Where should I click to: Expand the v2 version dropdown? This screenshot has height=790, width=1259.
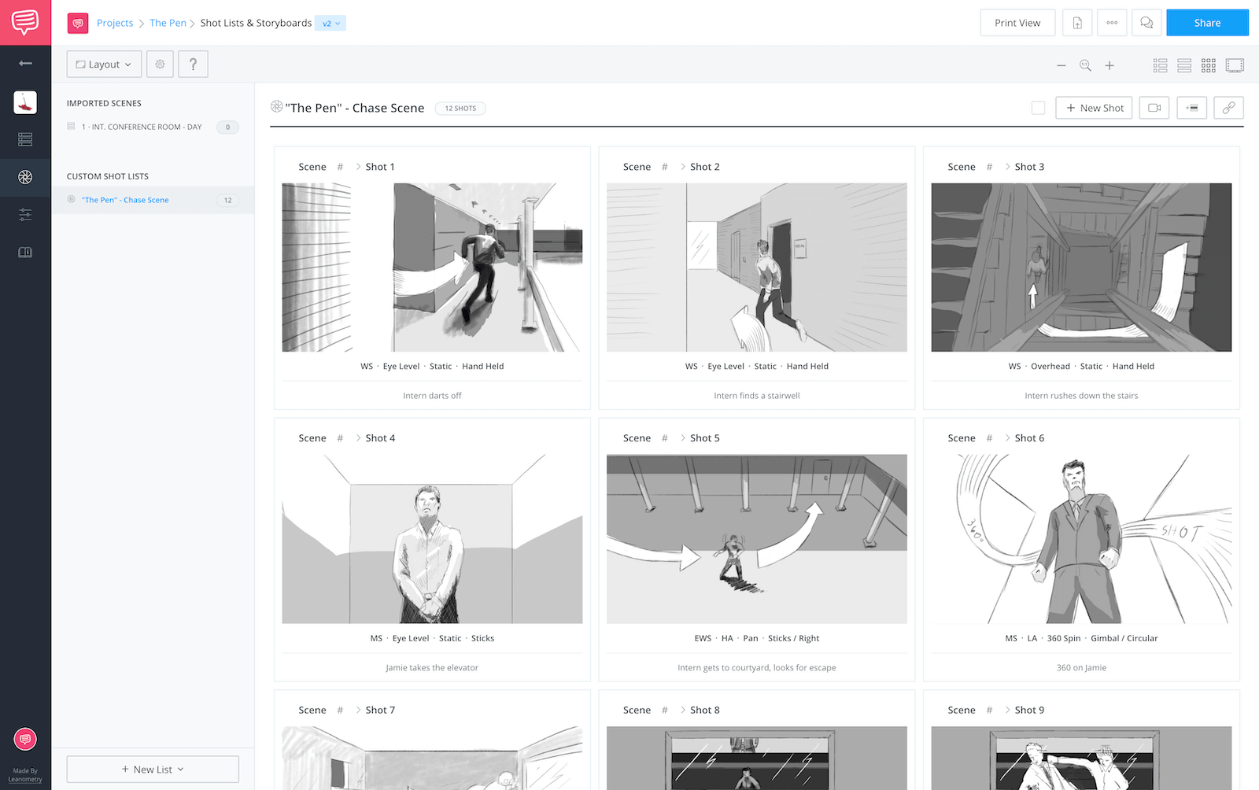[330, 23]
